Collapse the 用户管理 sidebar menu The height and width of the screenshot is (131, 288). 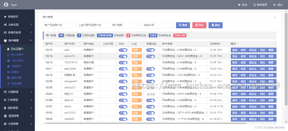click(x=18, y=40)
